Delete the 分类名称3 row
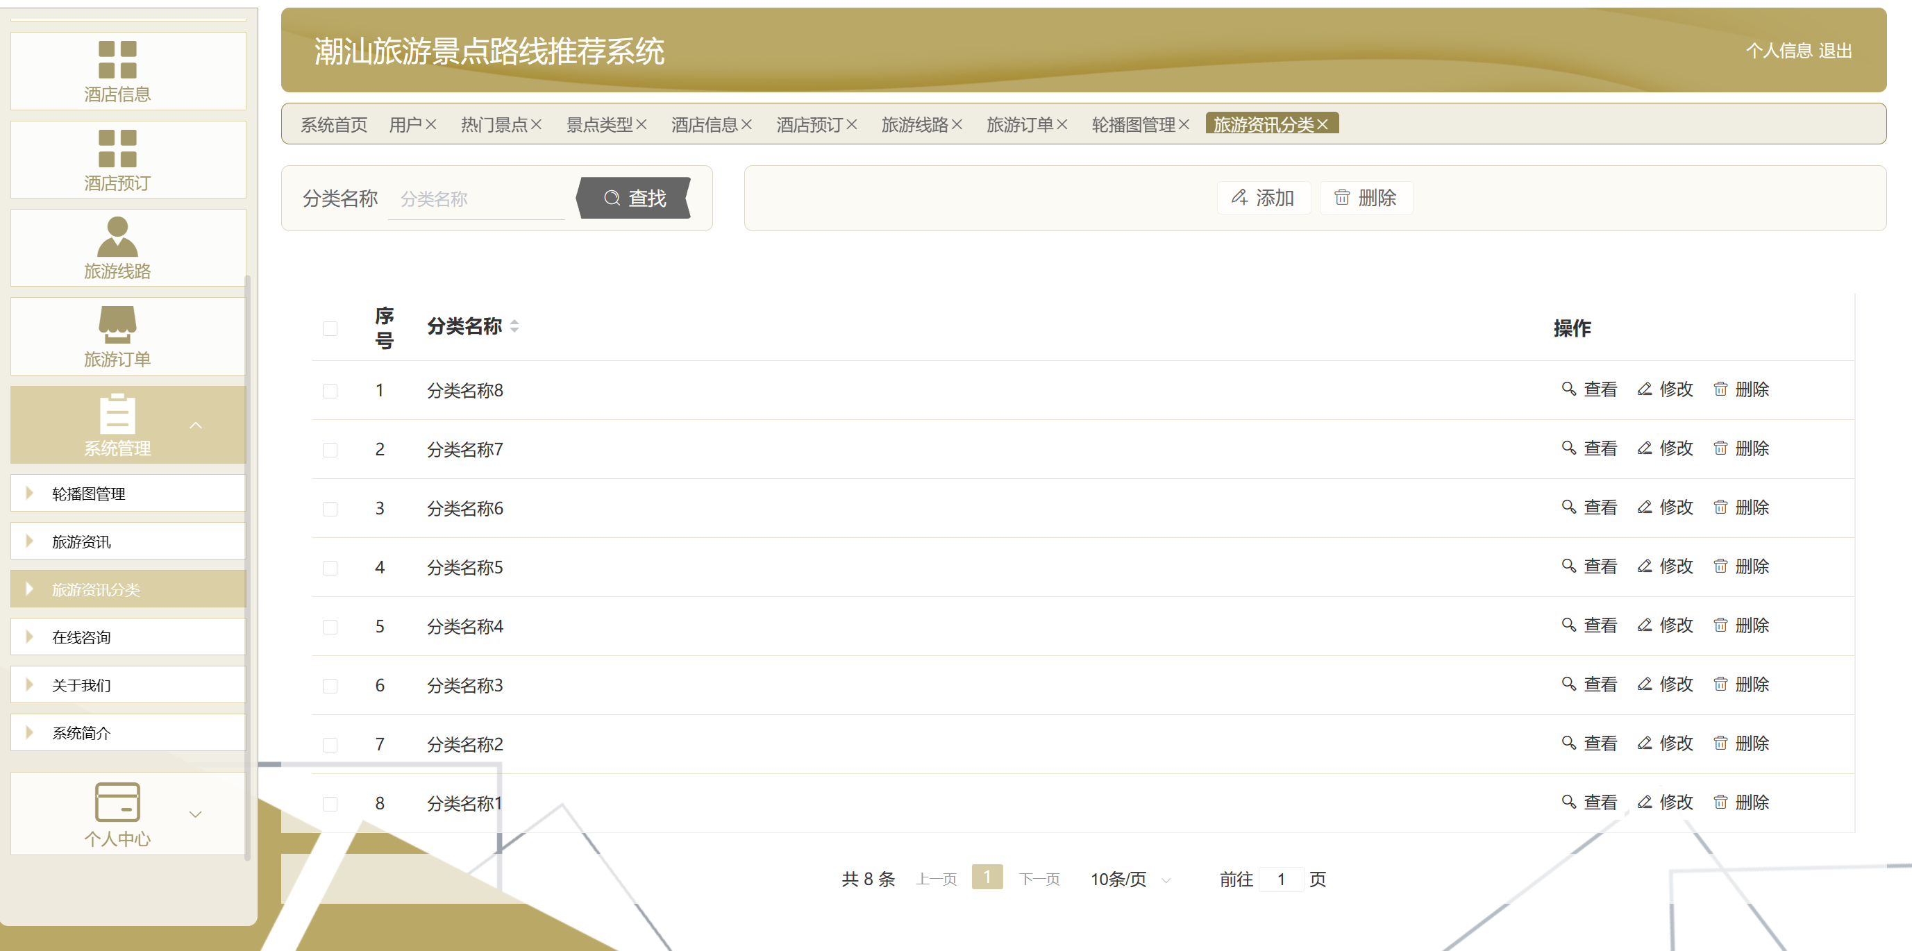 pos(1741,684)
